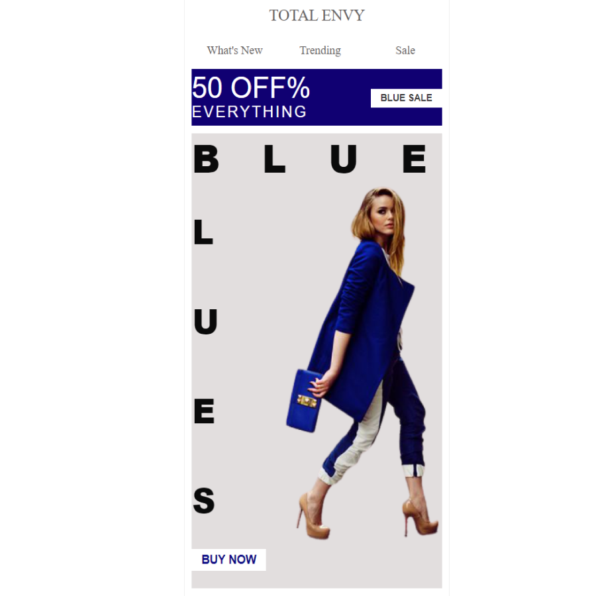Click the left-column letter U
The height and width of the screenshot is (596, 596).
click(x=205, y=322)
